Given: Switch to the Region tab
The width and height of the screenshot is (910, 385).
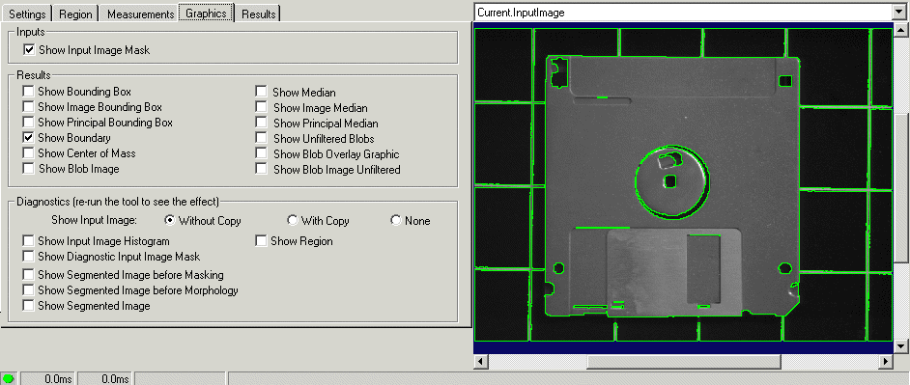Looking at the screenshot, I should [74, 14].
